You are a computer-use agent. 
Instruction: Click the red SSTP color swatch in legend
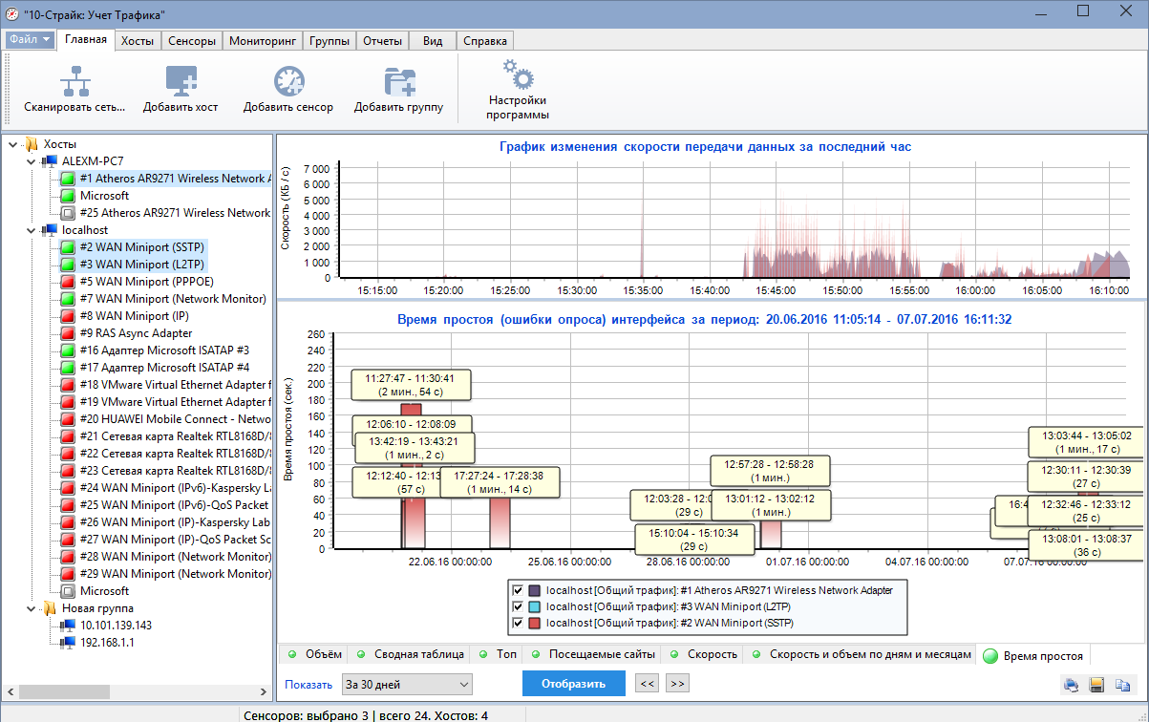point(534,623)
